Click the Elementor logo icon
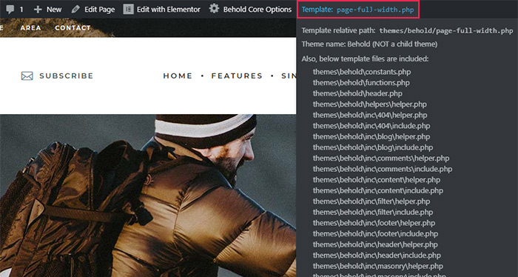Image resolution: width=518 pixels, height=277 pixels. [x=128, y=9]
